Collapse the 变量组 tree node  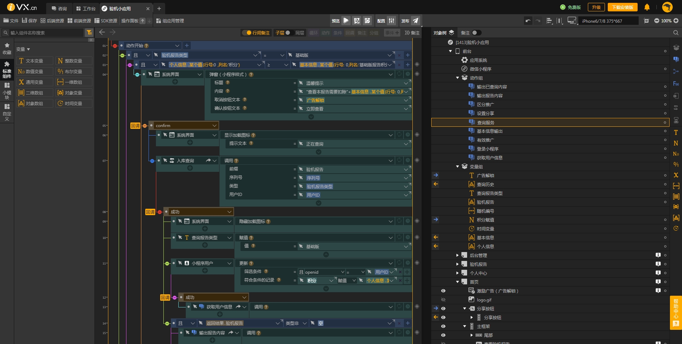click(458, 166)
